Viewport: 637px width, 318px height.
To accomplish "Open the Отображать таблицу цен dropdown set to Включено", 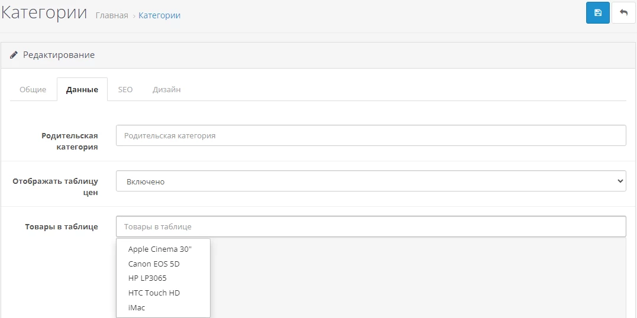I will click(371, 181).
